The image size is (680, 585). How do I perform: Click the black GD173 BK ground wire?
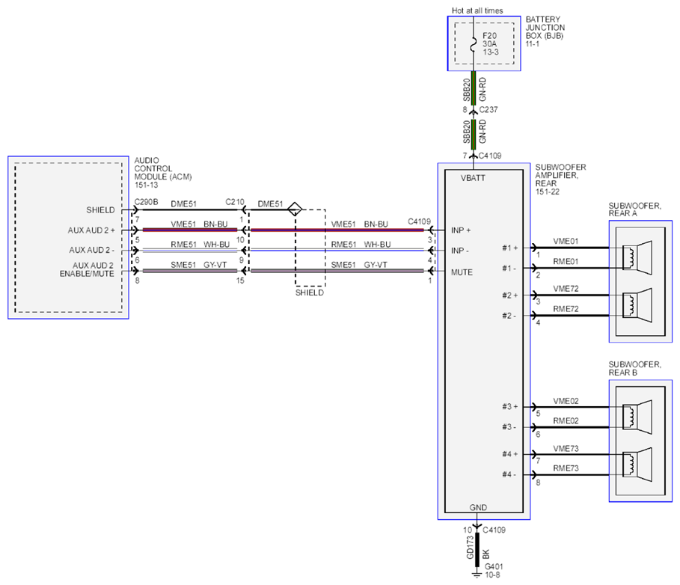click(477, 549)
